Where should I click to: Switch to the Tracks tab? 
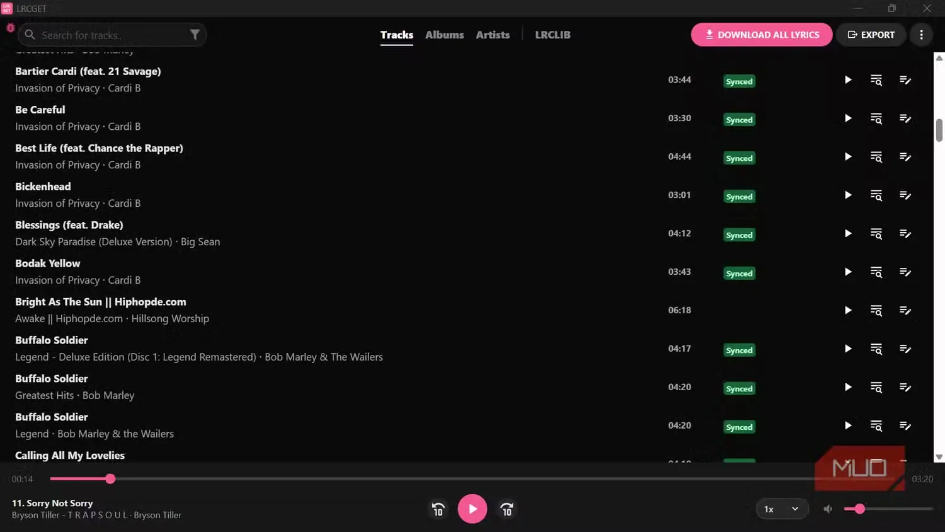point(397,35)
